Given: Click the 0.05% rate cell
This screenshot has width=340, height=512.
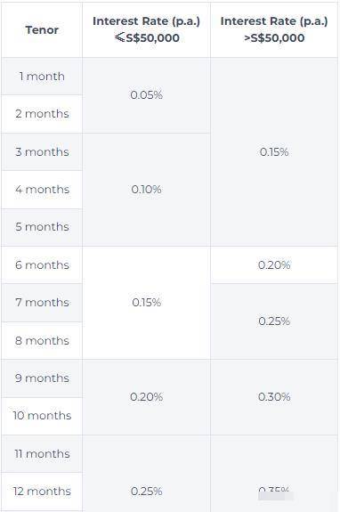Looking at the screenshot, I should click(146, 95).
